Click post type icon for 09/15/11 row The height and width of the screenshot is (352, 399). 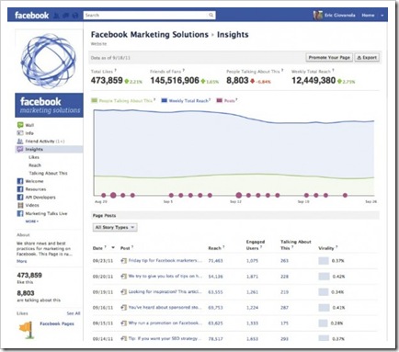(x=124, y=323)
